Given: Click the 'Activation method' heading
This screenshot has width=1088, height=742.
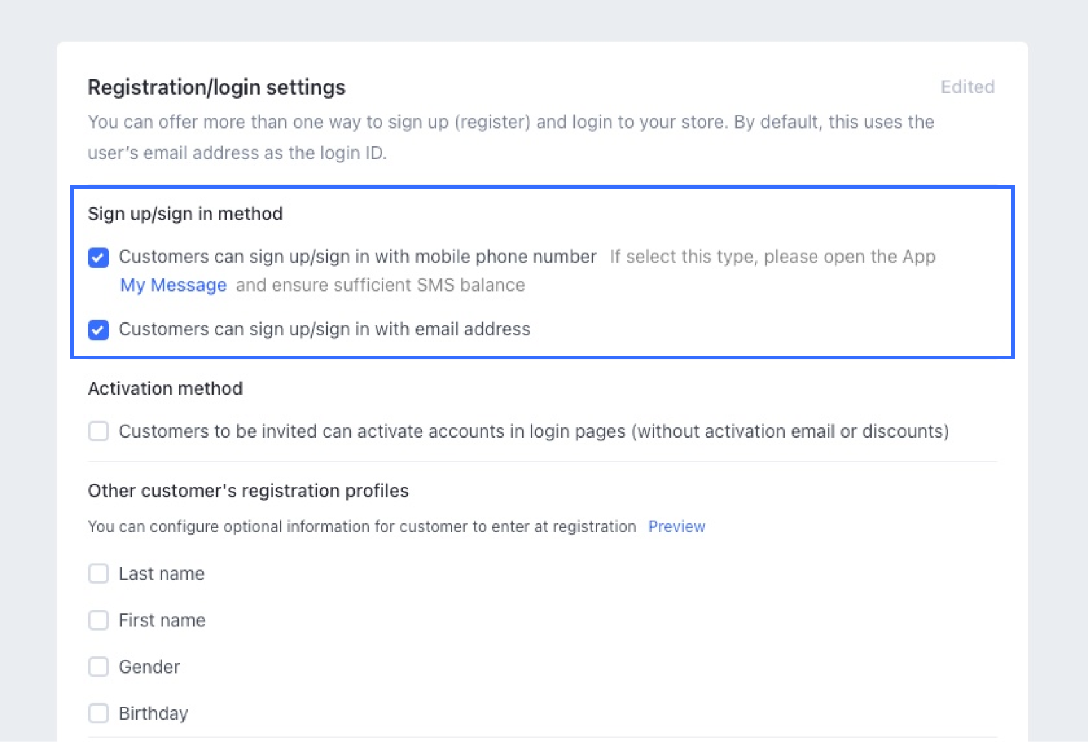Looking at the screenshot, I should coord(165,388).
